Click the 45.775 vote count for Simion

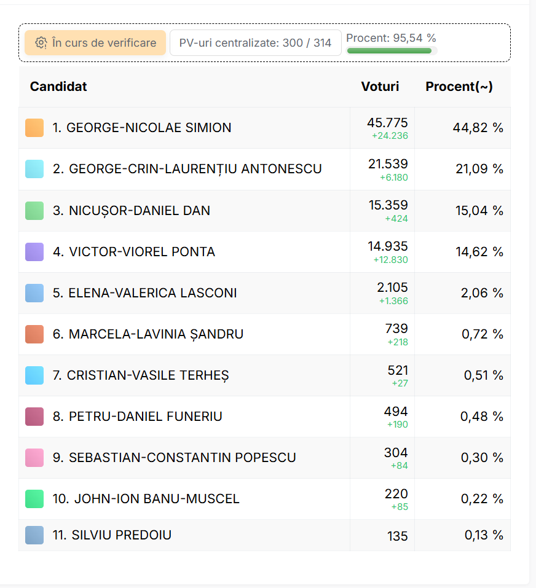point(387,123)
